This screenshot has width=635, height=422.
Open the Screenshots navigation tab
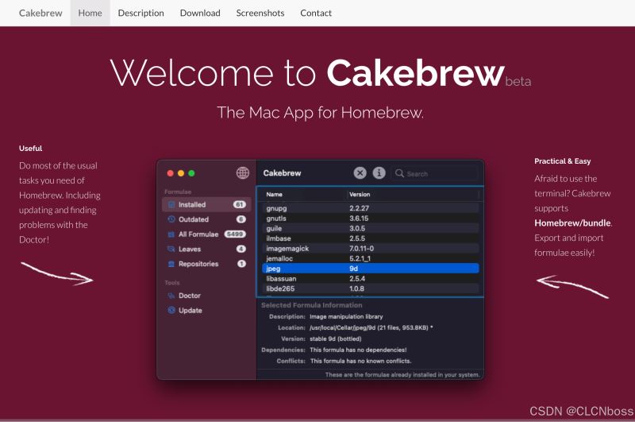coord(260,13)
